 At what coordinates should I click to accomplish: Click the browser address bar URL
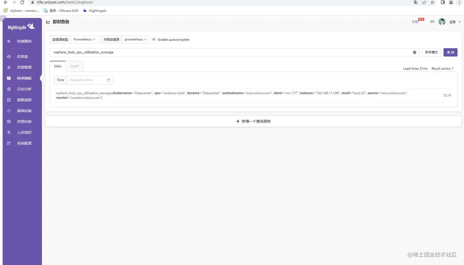click(x=65, y=2)
